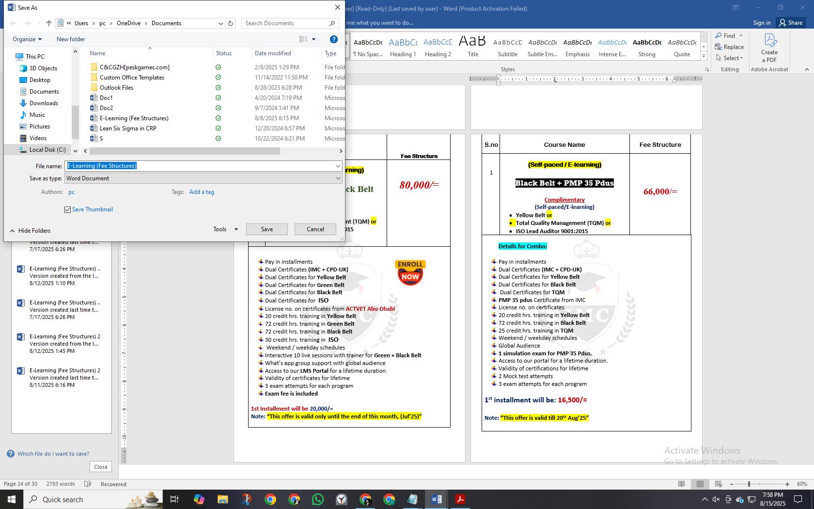Select the C&CGZH[peskgames.com] folder
This screenshot has height=509, width=814.
click(134, 67)
